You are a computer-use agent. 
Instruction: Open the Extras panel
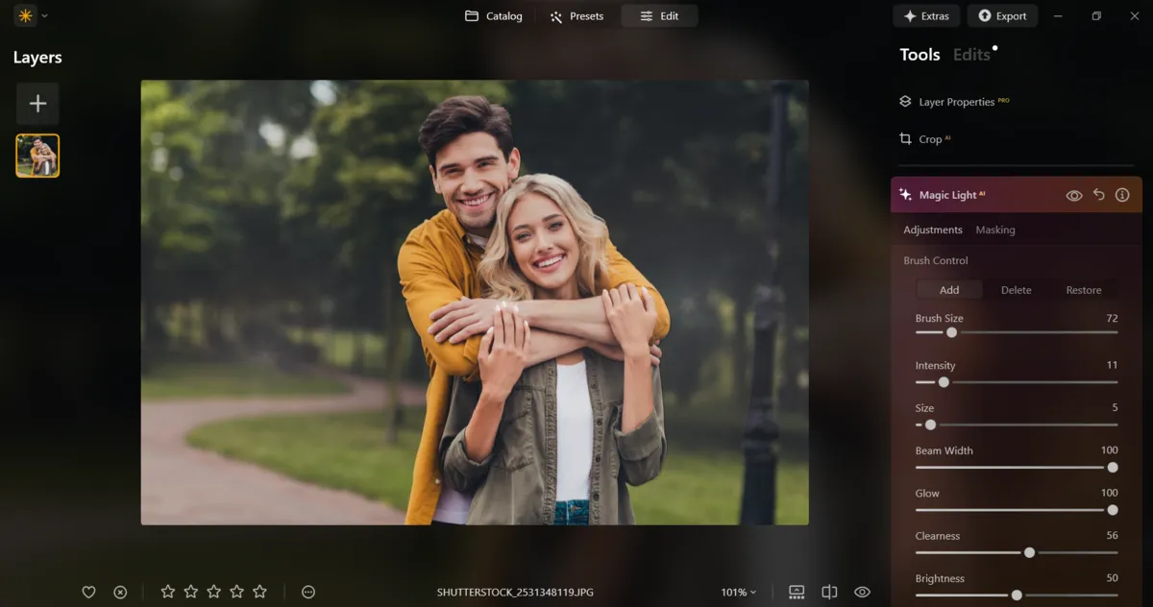(926, 15)
